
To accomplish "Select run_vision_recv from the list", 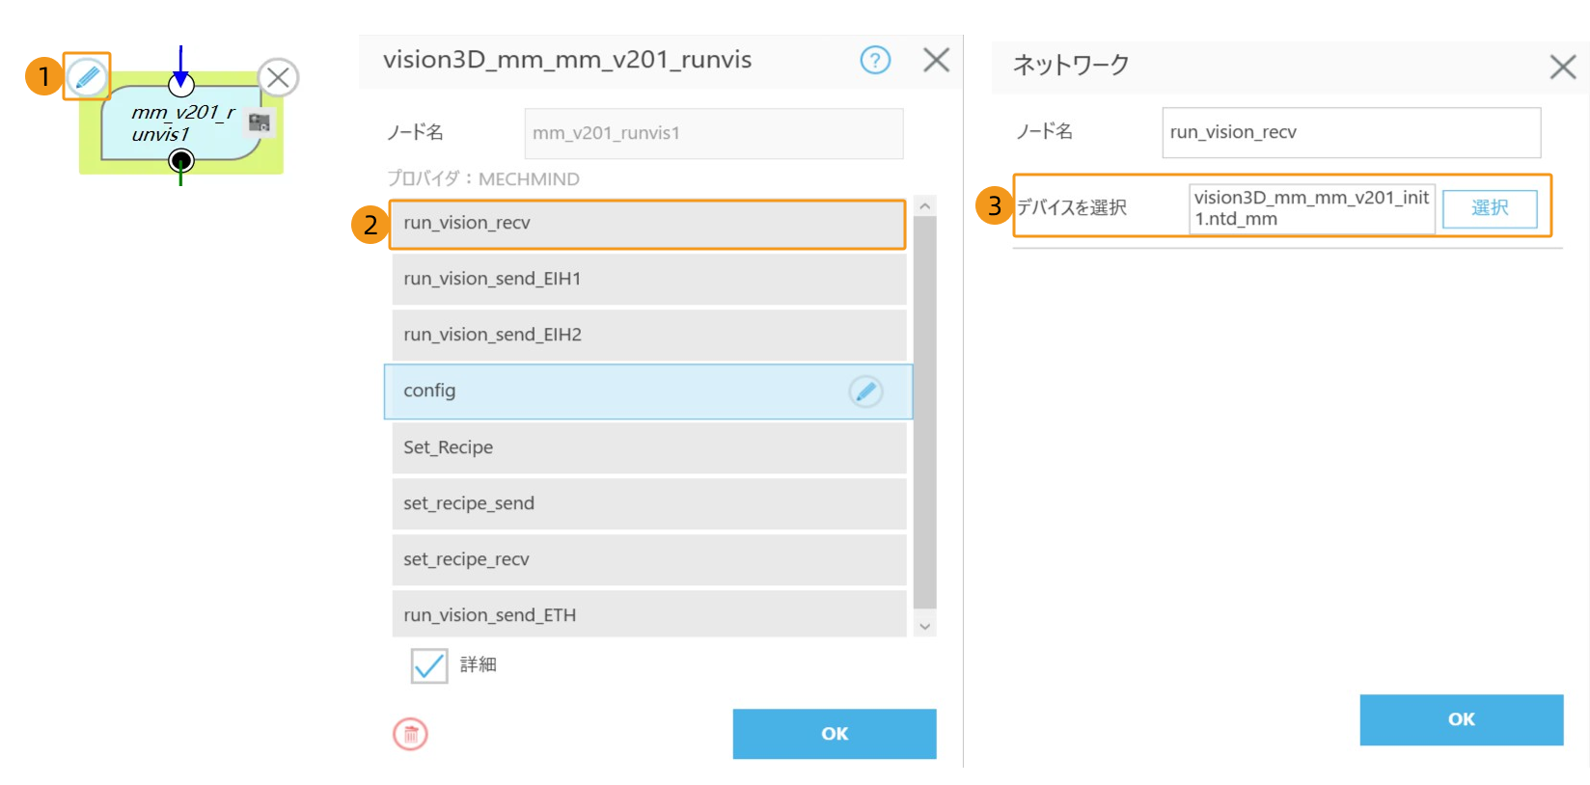I will point(646,224).
